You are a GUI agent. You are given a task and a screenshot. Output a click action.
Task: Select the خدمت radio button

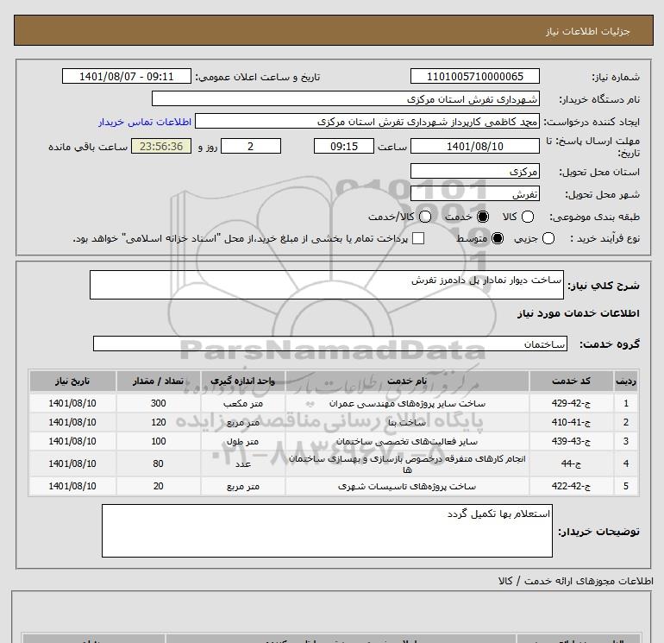click(x=483, y=217)
